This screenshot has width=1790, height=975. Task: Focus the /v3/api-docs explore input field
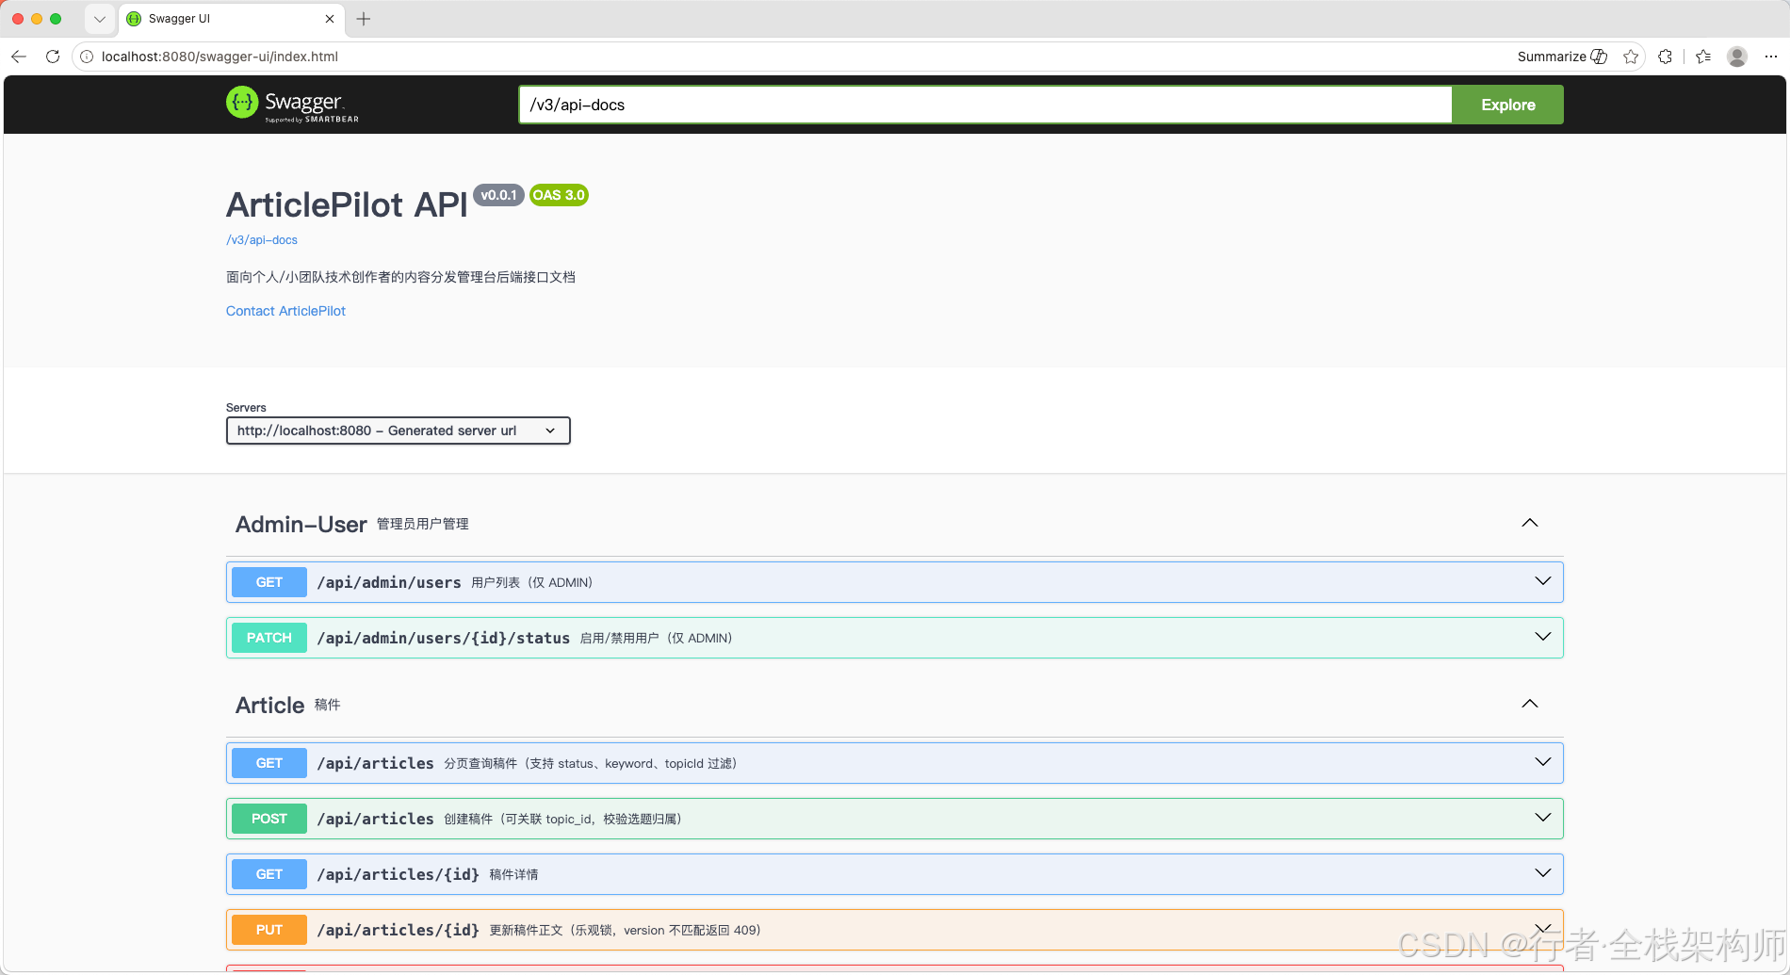coord(984,105)
